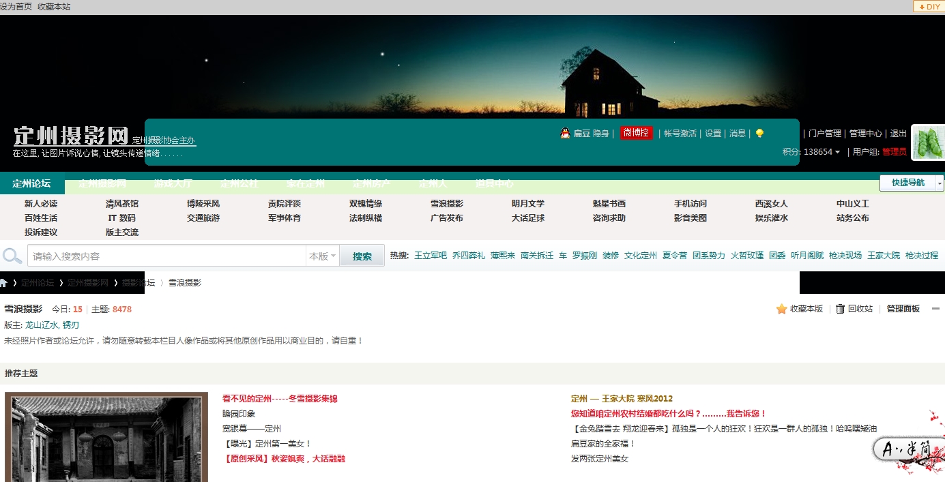Open the 本版 search scope dropdown
The width and height of the screenshot is (945, 482).
(x=322, y=256)
